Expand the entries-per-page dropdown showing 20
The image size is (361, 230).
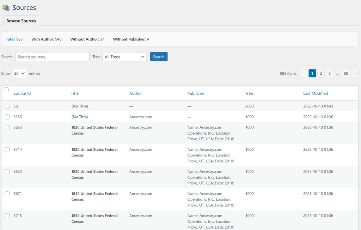20,73
